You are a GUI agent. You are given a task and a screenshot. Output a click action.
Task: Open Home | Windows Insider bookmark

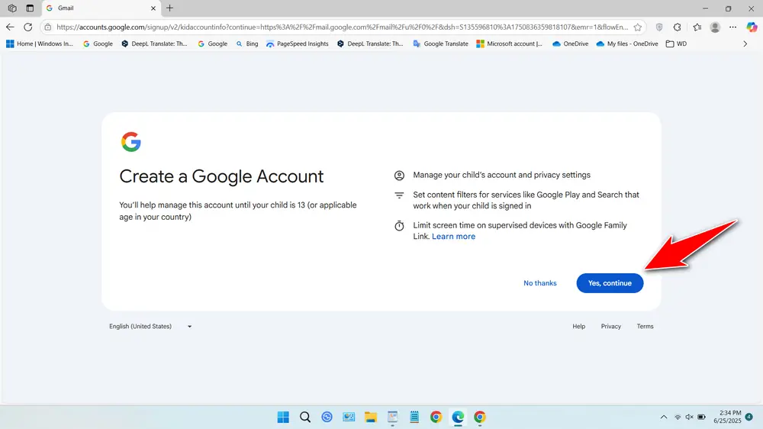click(x=40, y=44)
